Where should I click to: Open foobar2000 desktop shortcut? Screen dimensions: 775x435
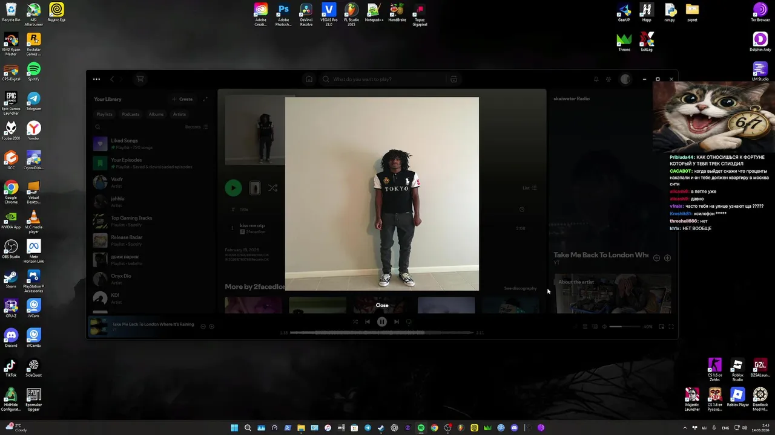pos(11,130)
